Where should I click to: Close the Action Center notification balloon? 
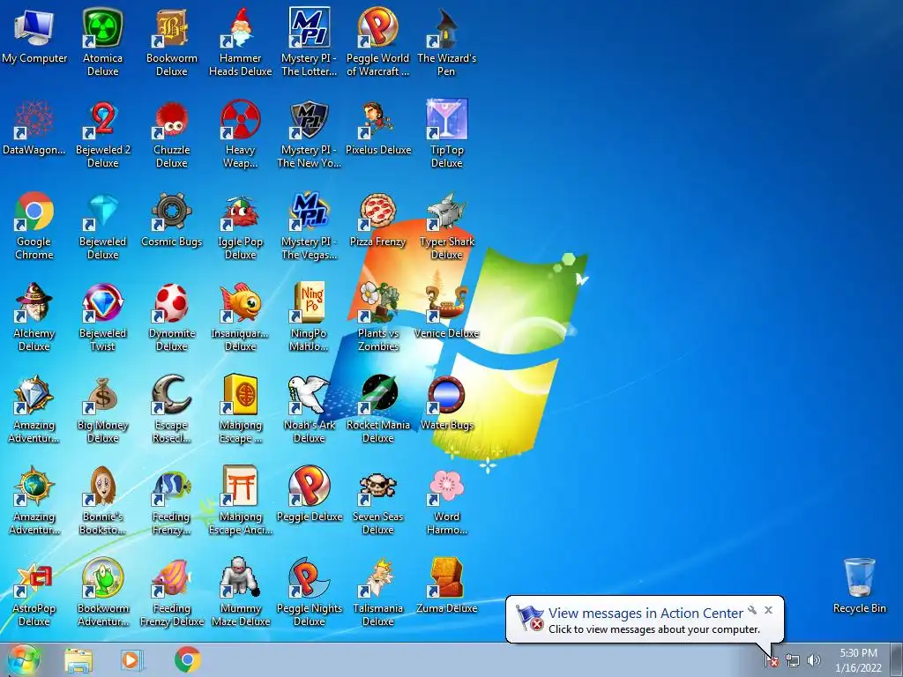point(768,610)
